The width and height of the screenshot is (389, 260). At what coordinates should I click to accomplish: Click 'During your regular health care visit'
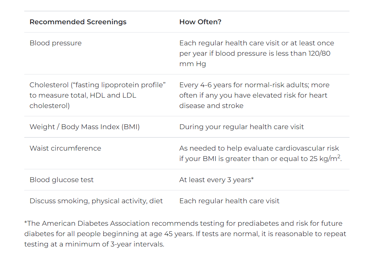click(241, 127)
